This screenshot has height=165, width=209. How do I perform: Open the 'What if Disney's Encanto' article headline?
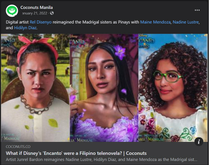coord(76,153)
